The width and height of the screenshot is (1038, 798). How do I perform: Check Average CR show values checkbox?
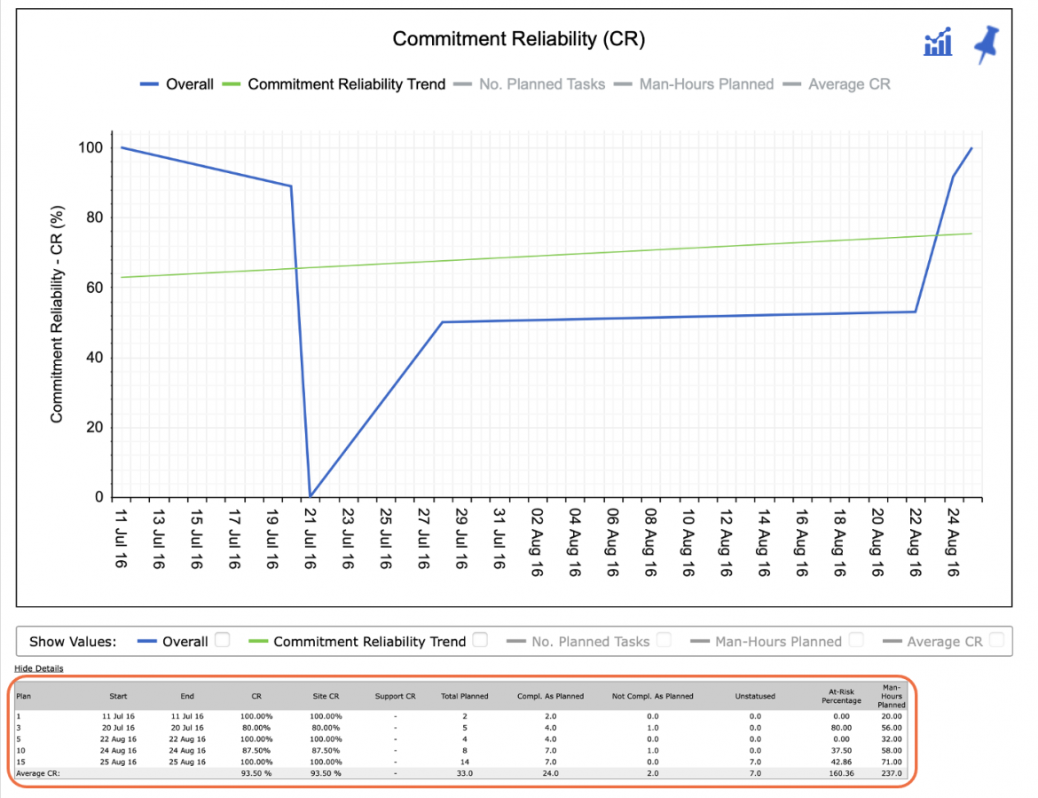tap(997, 640)
